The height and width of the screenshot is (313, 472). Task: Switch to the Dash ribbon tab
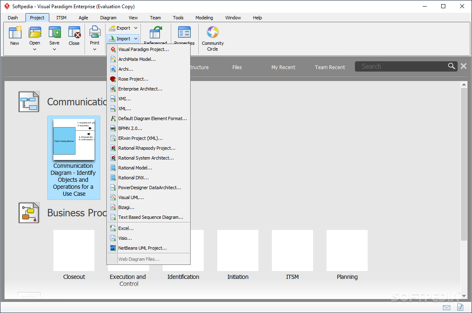13,18
